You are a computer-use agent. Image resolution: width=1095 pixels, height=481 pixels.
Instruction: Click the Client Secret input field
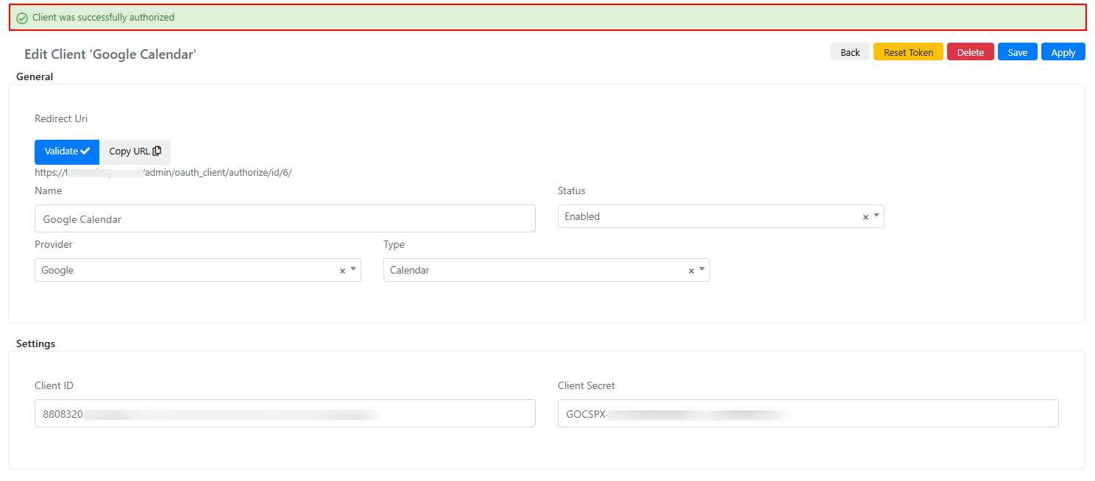point(808,413)
